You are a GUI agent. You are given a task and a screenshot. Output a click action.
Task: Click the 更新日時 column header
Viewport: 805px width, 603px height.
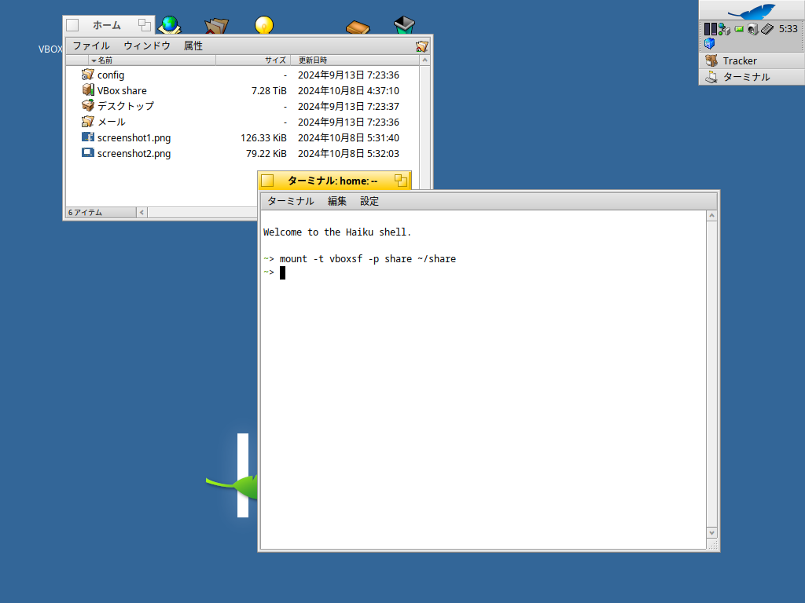(313, 60)
